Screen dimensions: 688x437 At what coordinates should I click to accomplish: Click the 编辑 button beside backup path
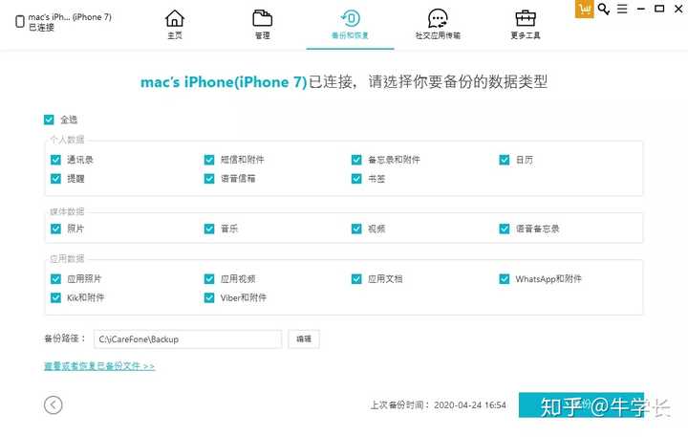pyautogui.click(x=304, y=339)
